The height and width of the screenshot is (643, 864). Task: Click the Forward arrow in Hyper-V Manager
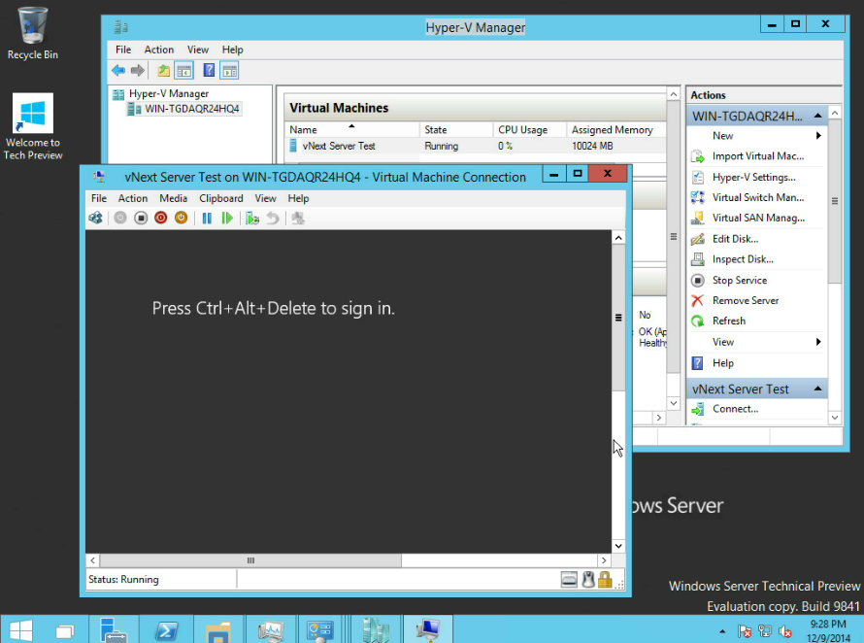pyautogui.click(x=138, y=71)
